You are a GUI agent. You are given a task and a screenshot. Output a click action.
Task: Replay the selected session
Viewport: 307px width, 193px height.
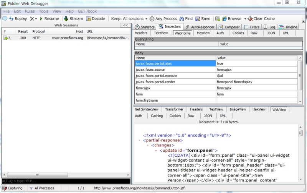(18, 19)
